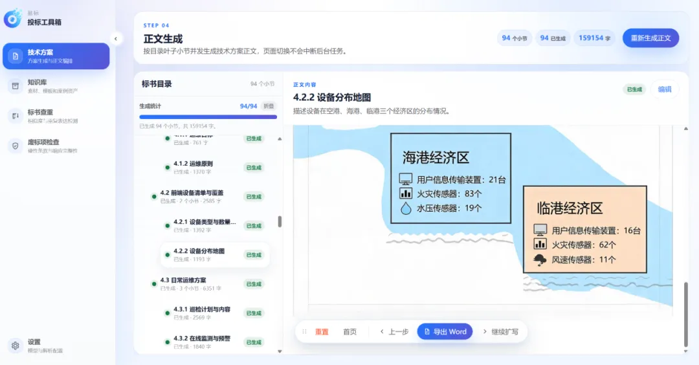
Task: Click the 4.2.2 设备分布地图 content title
Action: (332, 97)
